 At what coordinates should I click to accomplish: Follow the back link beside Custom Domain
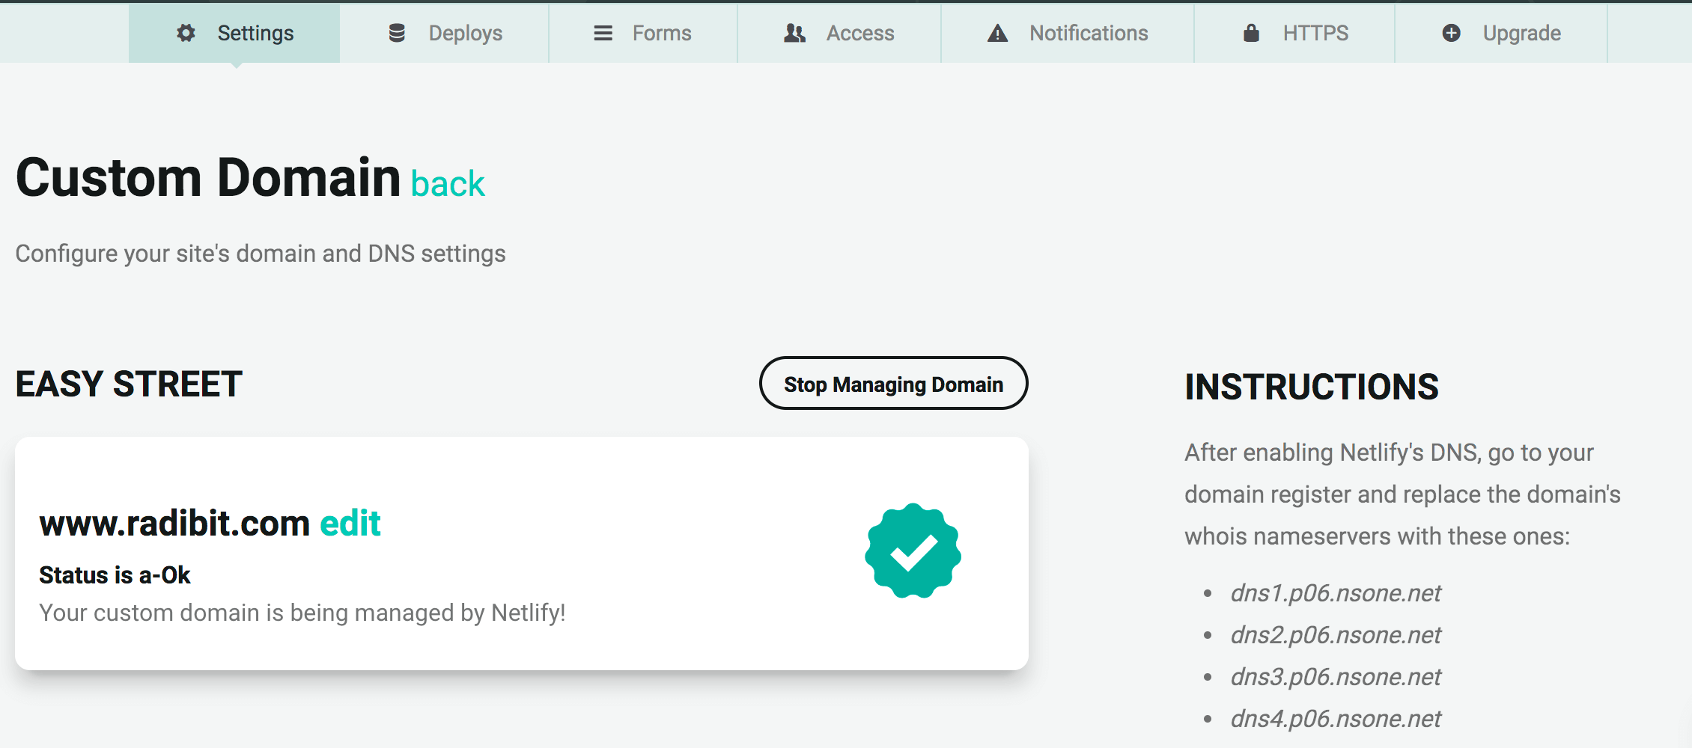coord(448,184)
